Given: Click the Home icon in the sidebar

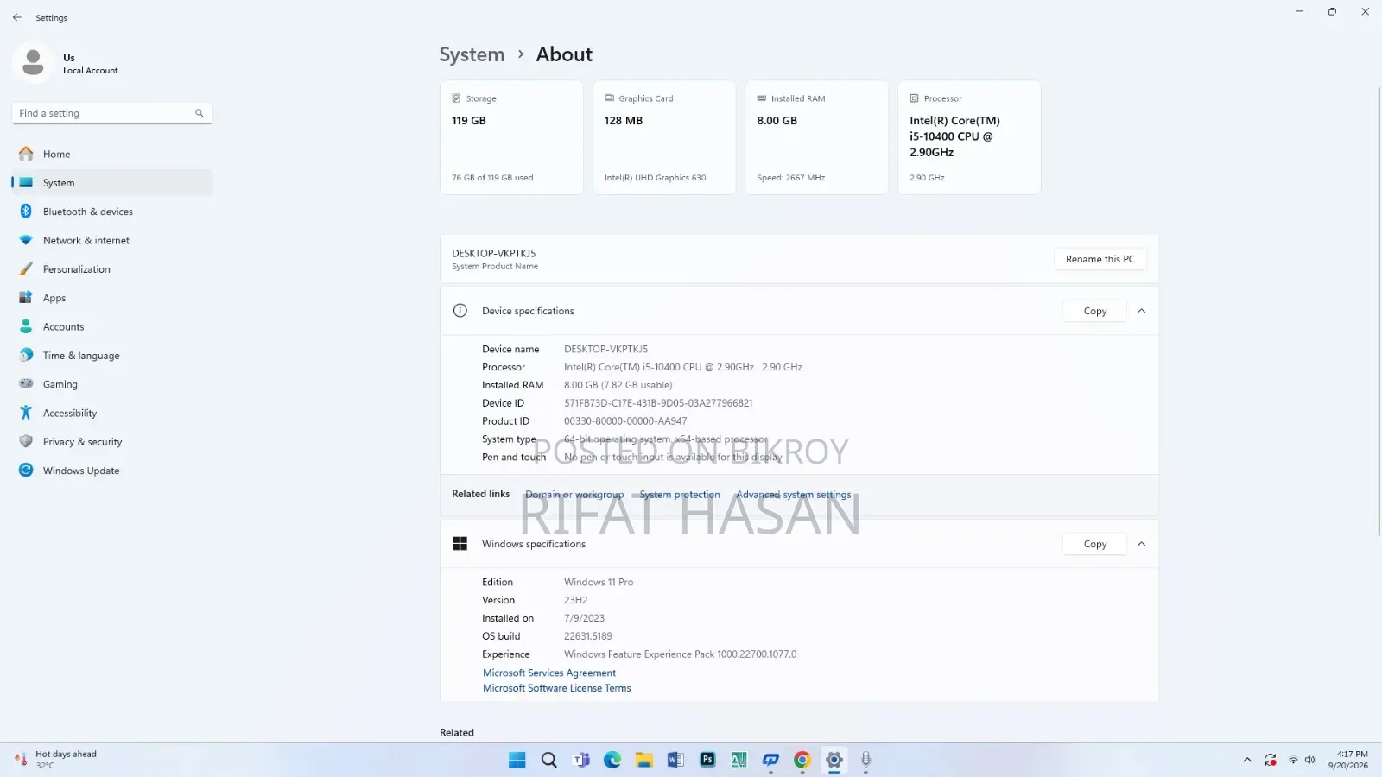Looking at the screenshot, I should (26, 154).
